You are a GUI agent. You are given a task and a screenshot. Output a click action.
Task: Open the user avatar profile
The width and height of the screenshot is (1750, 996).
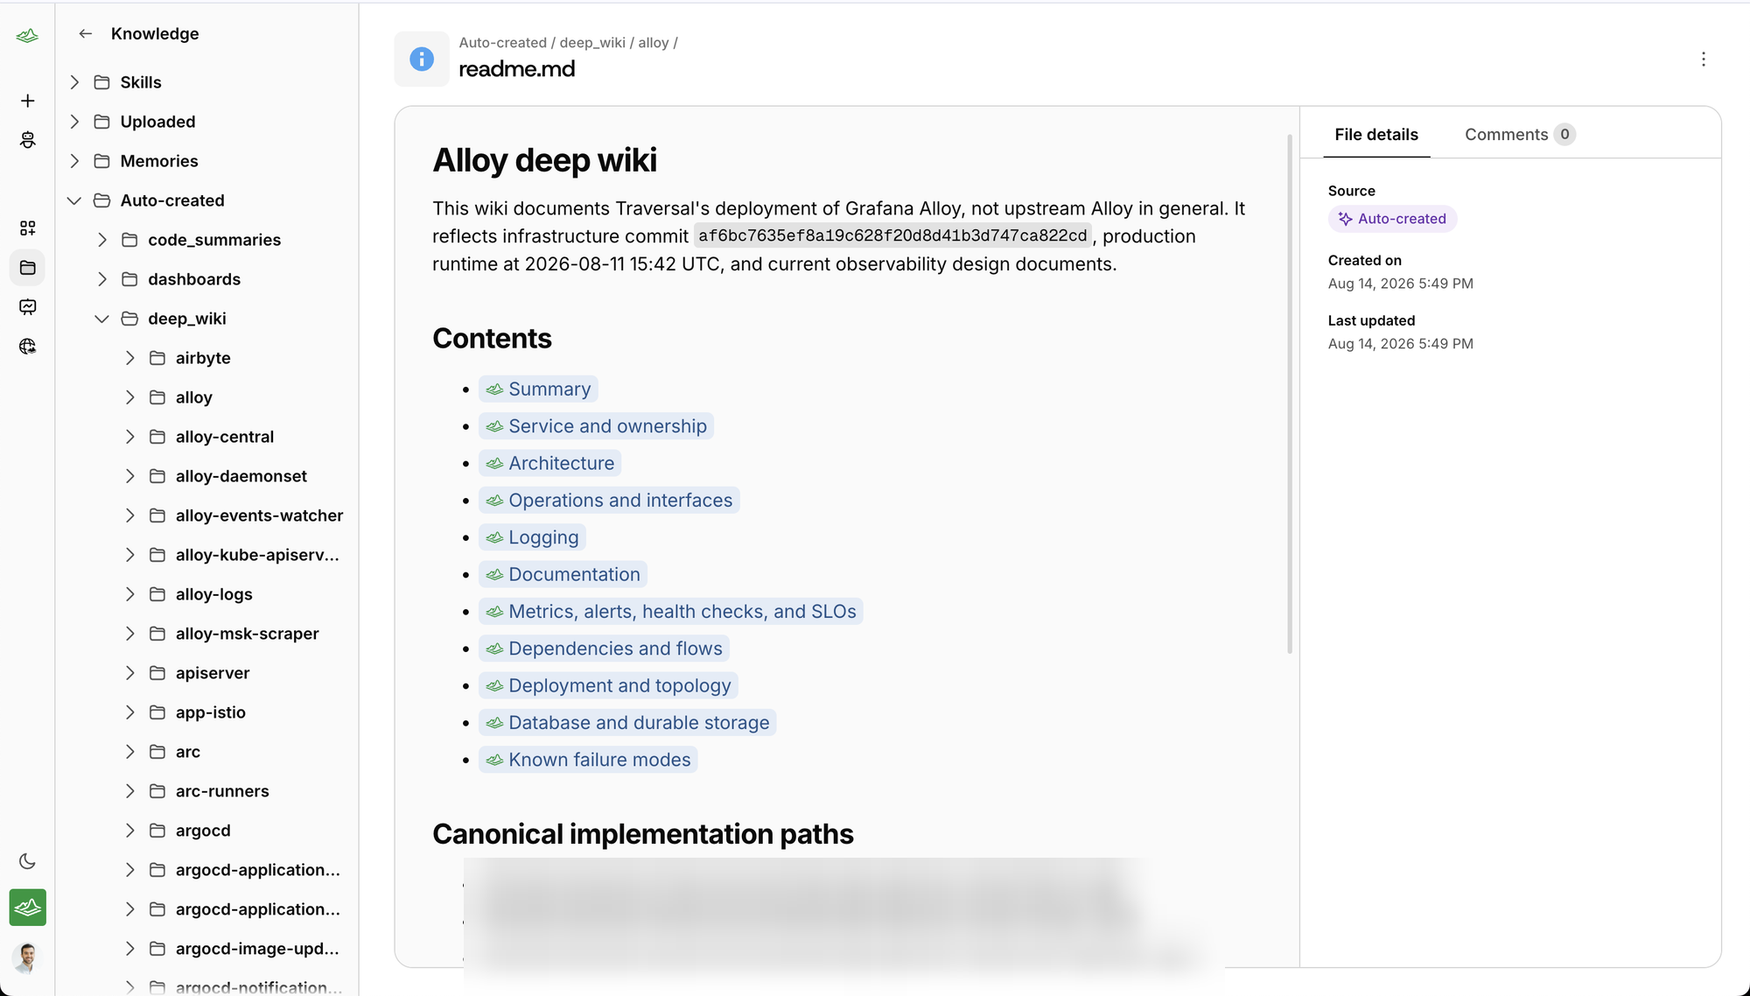point(27,957)
